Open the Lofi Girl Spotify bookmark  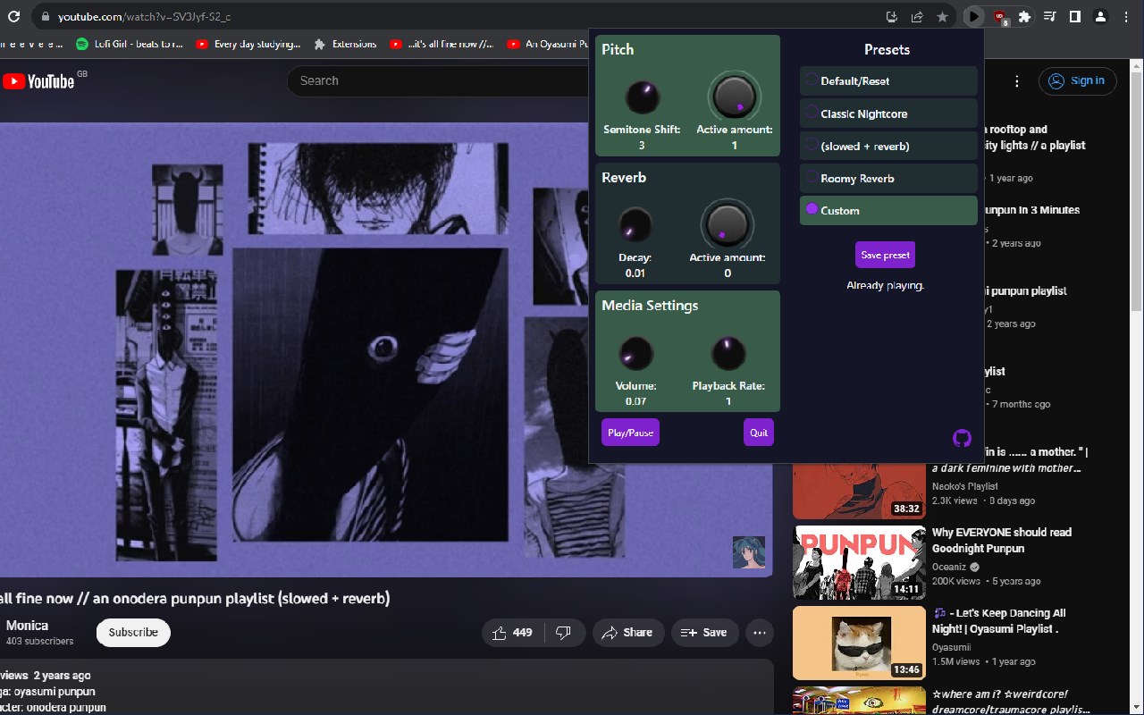(130, 44)
